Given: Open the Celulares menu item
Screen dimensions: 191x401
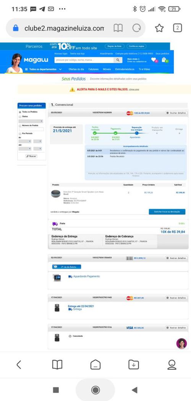Looking at the screenshot, I should 93,69.
